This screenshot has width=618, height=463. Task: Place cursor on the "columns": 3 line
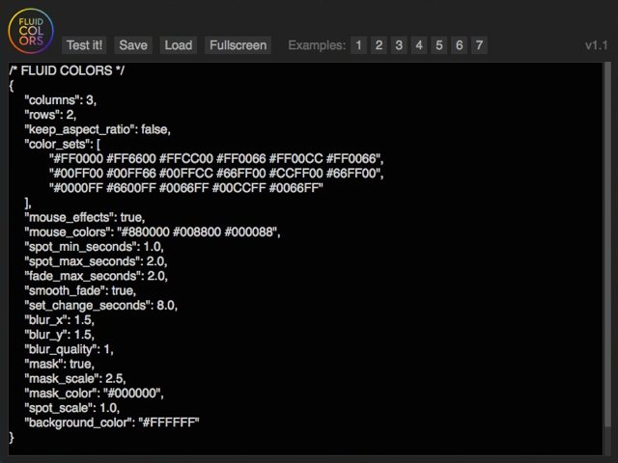click(60, 100)
